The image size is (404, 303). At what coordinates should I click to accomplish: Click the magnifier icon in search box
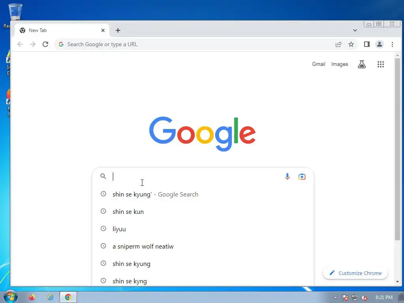coord(103,176)
